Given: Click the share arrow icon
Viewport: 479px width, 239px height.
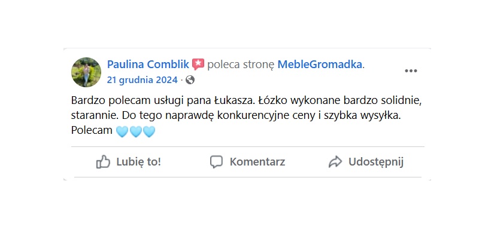Looking at the screenshot, I should click(335, 161).
